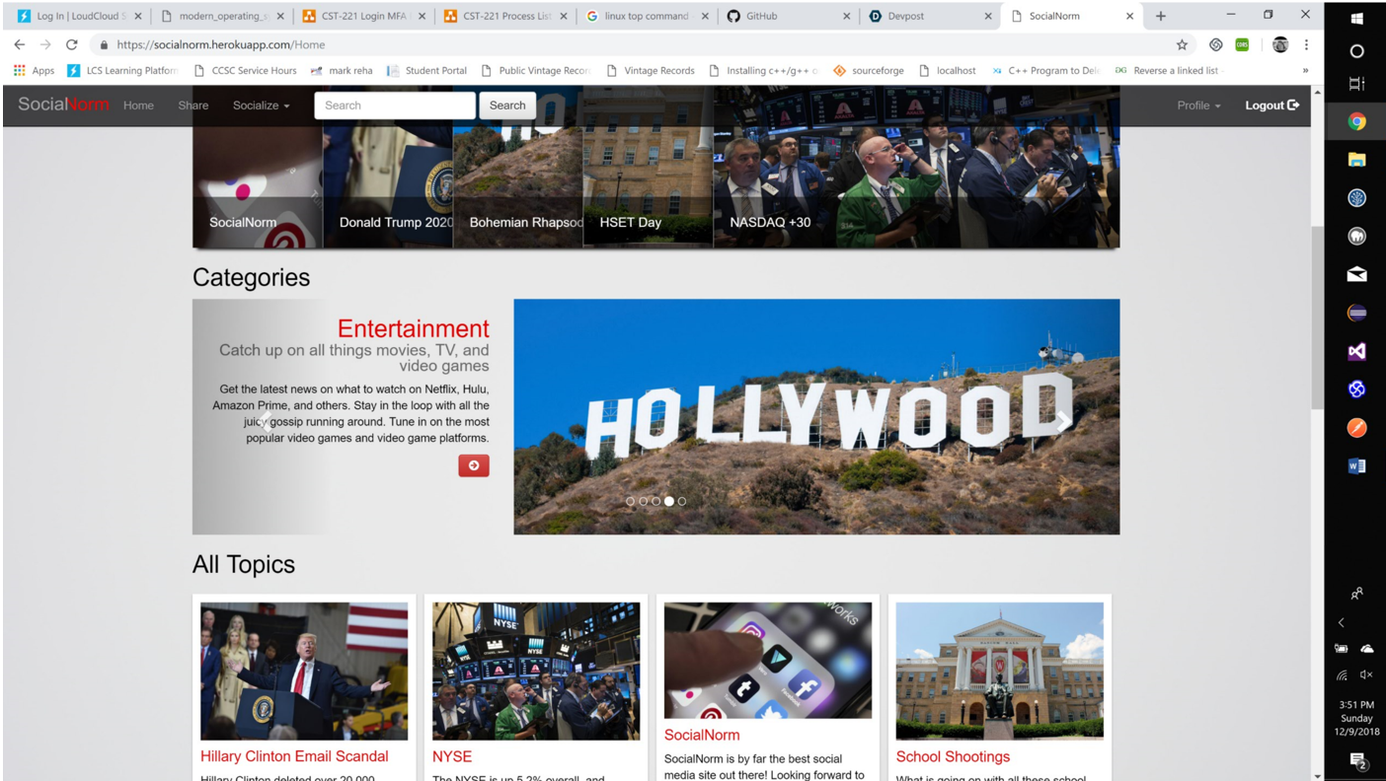Click the browser address bar
Screen dimensions: 1386x781
tap(632, 44)
